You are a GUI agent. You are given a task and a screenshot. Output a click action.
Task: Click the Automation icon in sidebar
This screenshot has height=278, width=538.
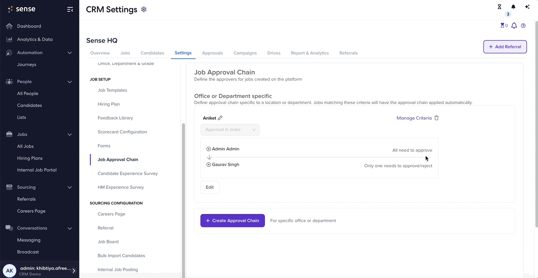coord(9,53)
